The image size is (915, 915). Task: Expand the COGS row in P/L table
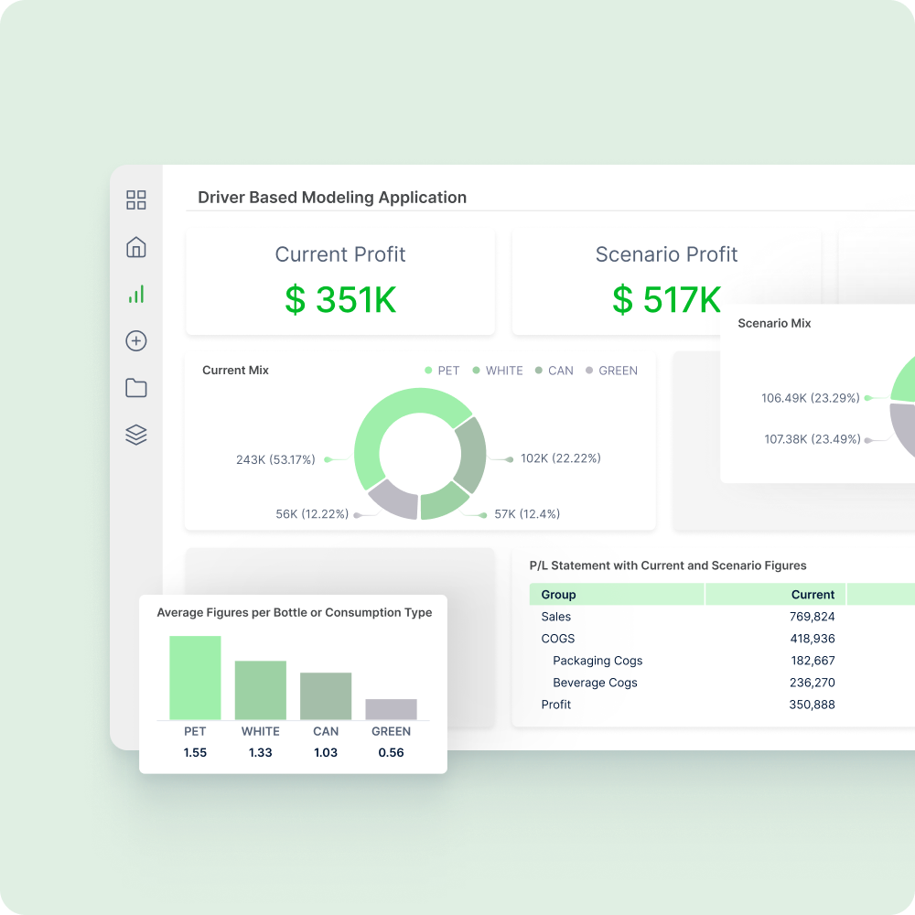(558, 639)
